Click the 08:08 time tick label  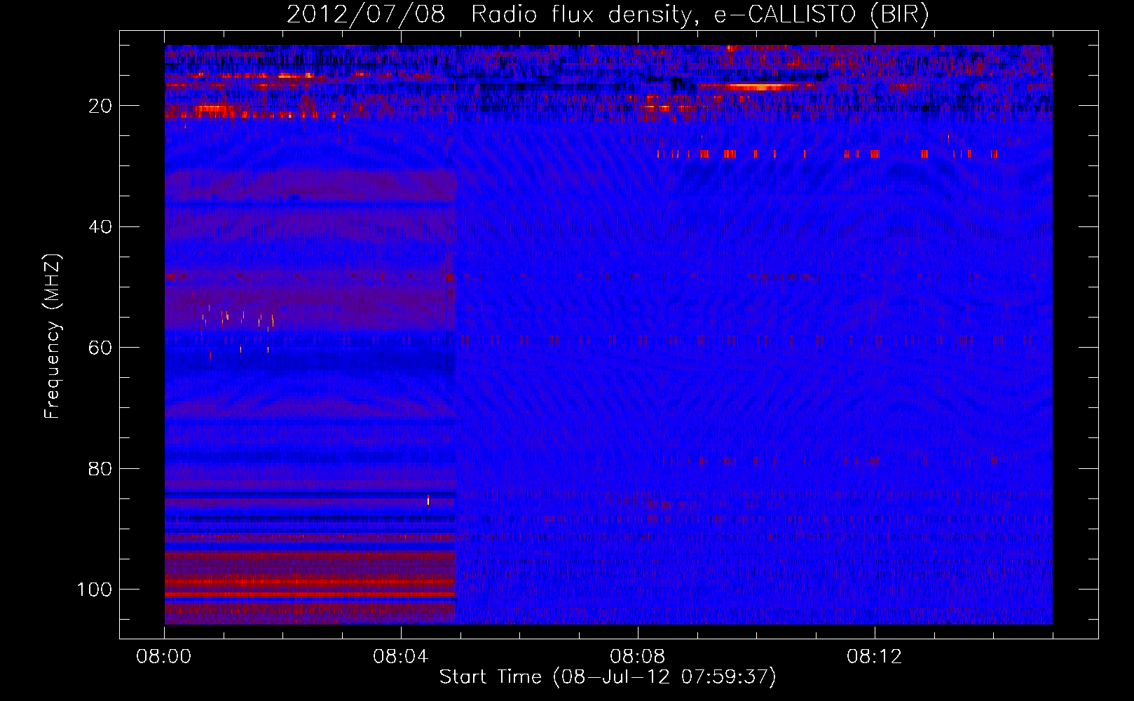(x=638, y=657)
